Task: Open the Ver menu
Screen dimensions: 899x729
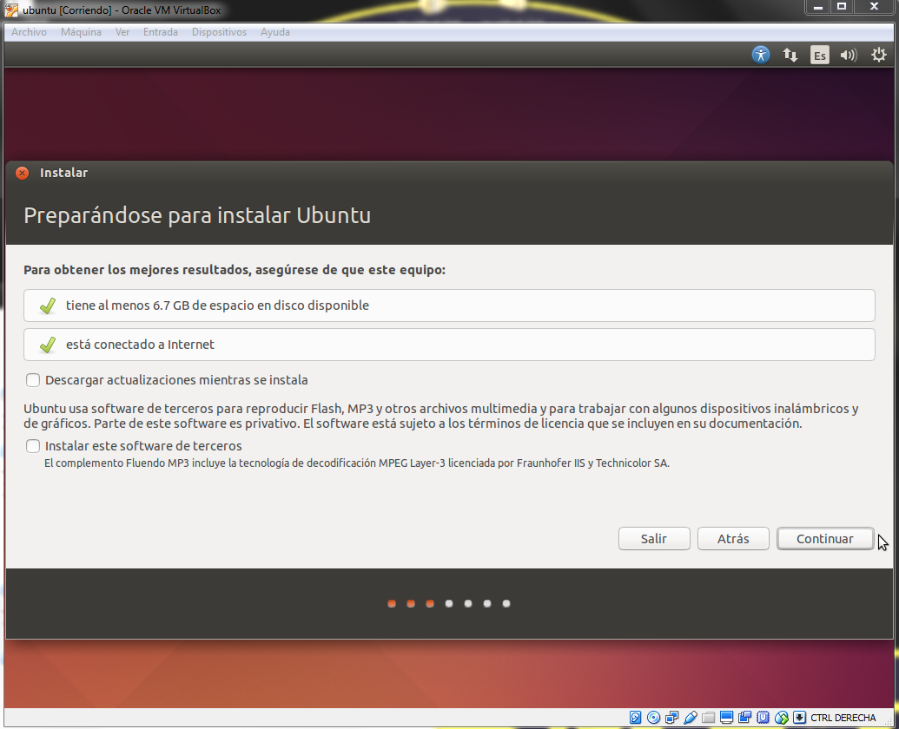Action: (122, 32)
